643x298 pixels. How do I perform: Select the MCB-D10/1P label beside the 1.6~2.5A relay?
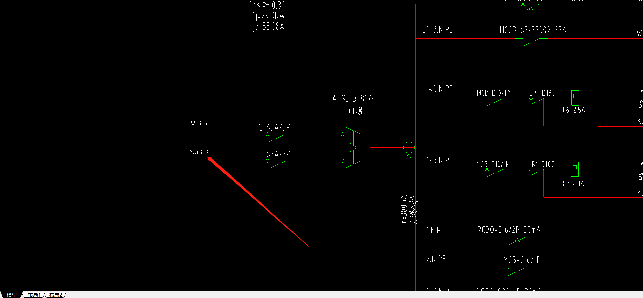493,93
